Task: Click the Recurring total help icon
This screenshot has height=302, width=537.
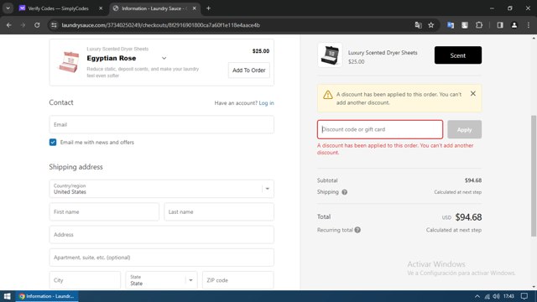Action: pos(357,230)
